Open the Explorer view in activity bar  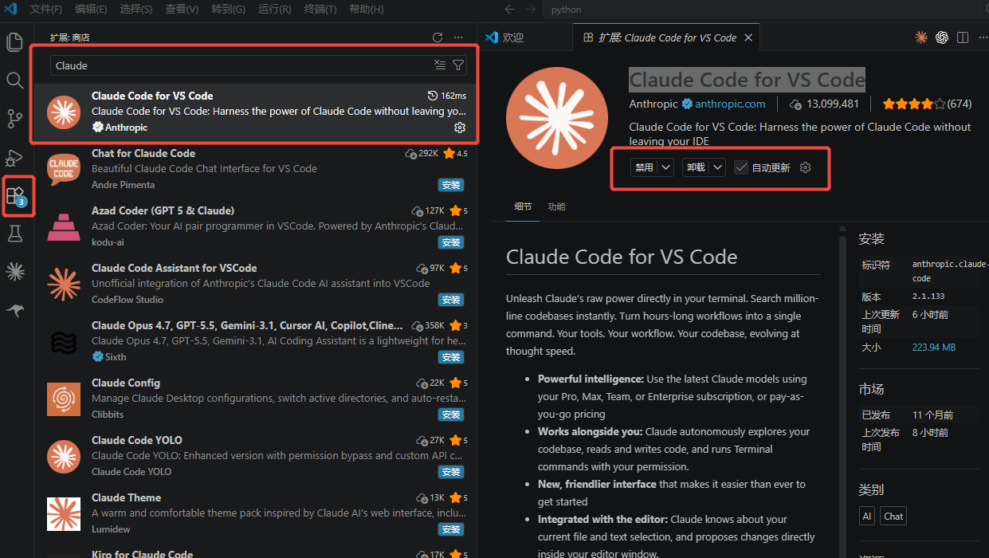(x=14, y=42)
